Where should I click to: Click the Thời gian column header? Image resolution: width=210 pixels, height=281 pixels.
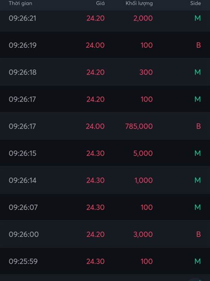(x=20, y=4)
